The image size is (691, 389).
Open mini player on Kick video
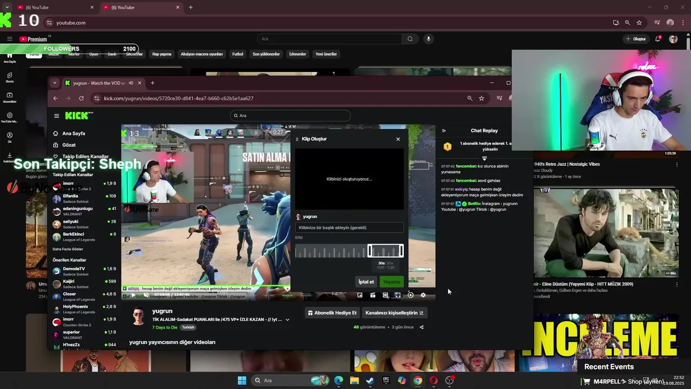click(360, 295)
